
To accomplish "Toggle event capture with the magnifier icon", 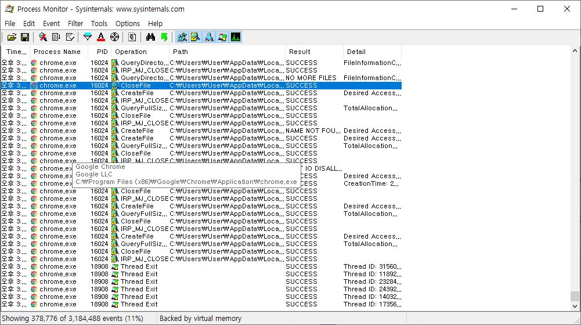I will pos(43,37).
